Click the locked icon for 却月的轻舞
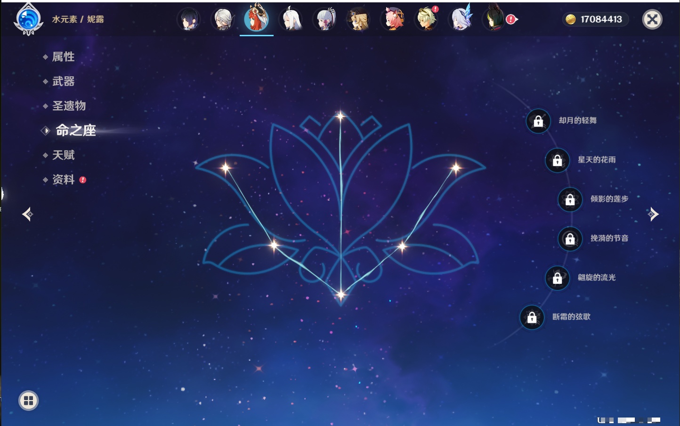Screen dimensions: 680x426 (x=538, y=121)
